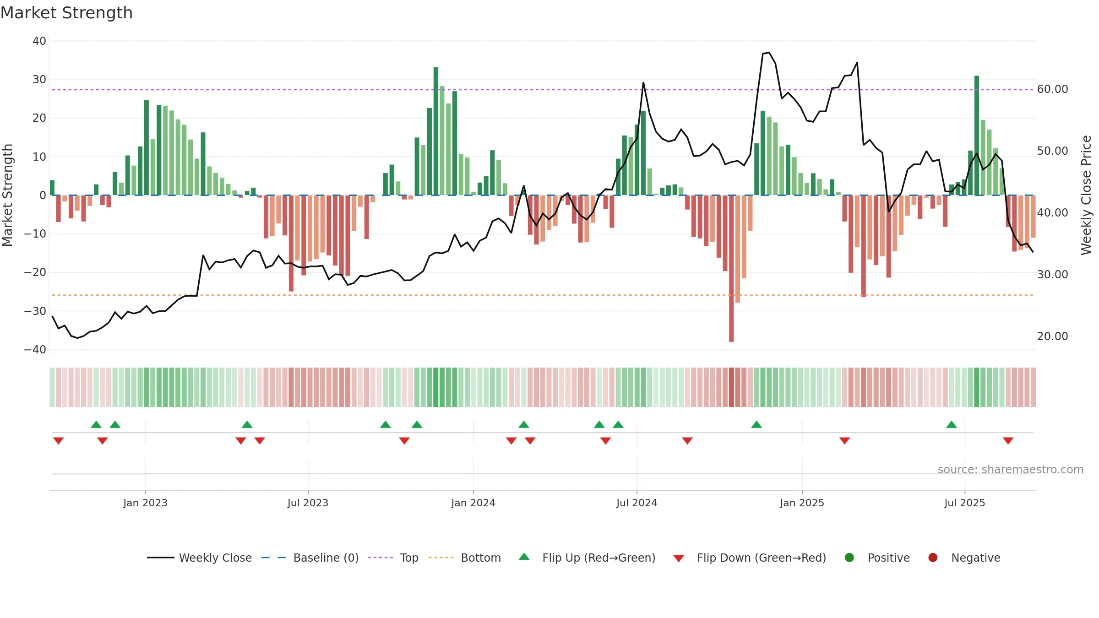Click the '−20' tick on left axis
The width and height of the screenshot is (1099, 618).
coord(35,272)
